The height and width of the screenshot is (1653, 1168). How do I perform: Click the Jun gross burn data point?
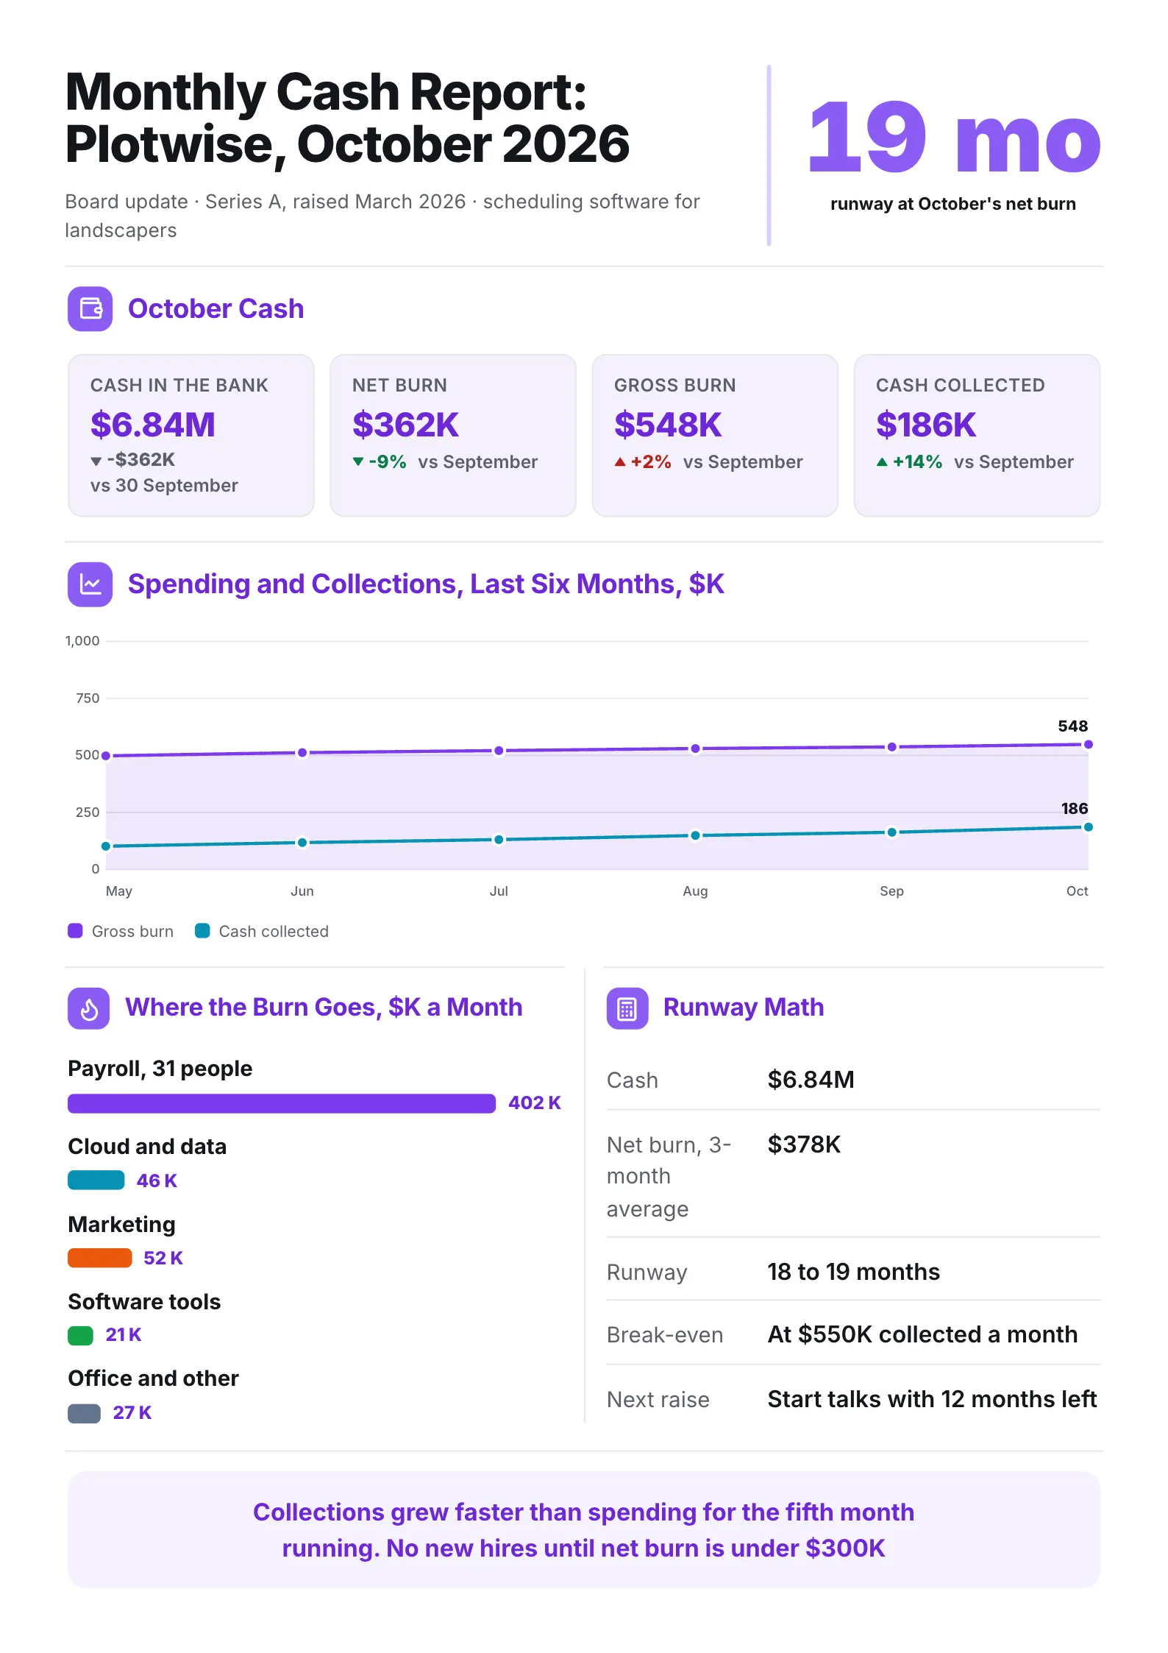pyautogui.click(x=302, y=753)
